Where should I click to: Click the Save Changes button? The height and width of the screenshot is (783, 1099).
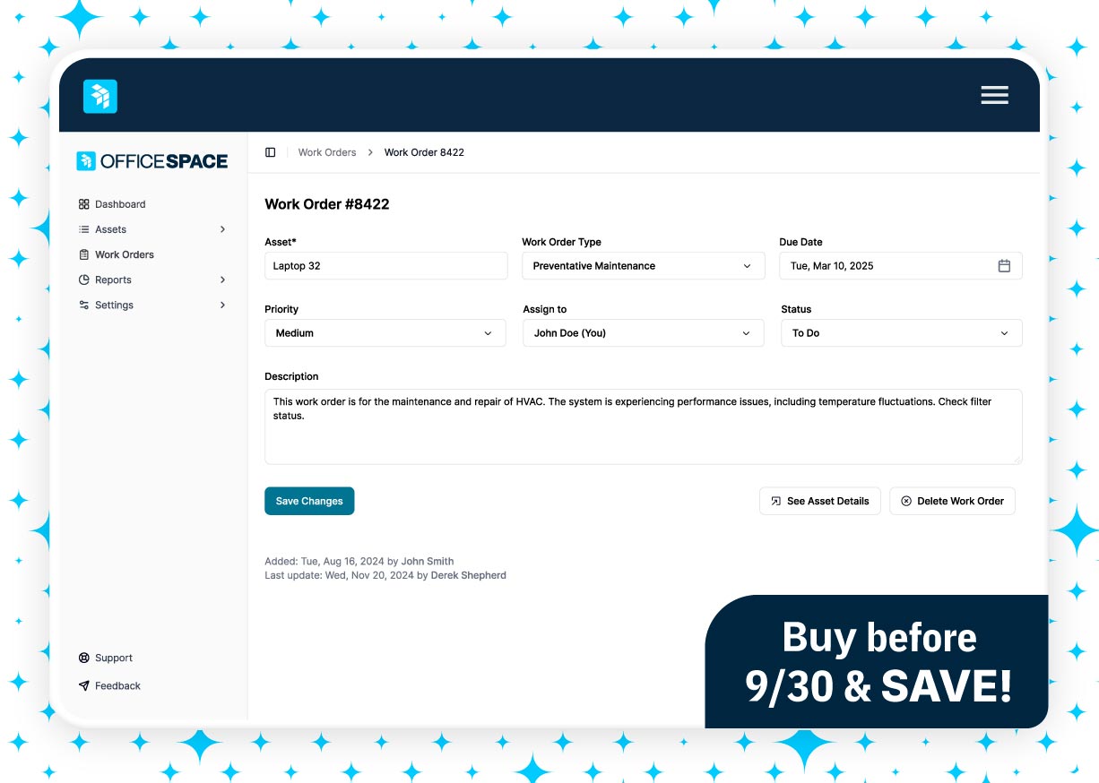(309, 501)
